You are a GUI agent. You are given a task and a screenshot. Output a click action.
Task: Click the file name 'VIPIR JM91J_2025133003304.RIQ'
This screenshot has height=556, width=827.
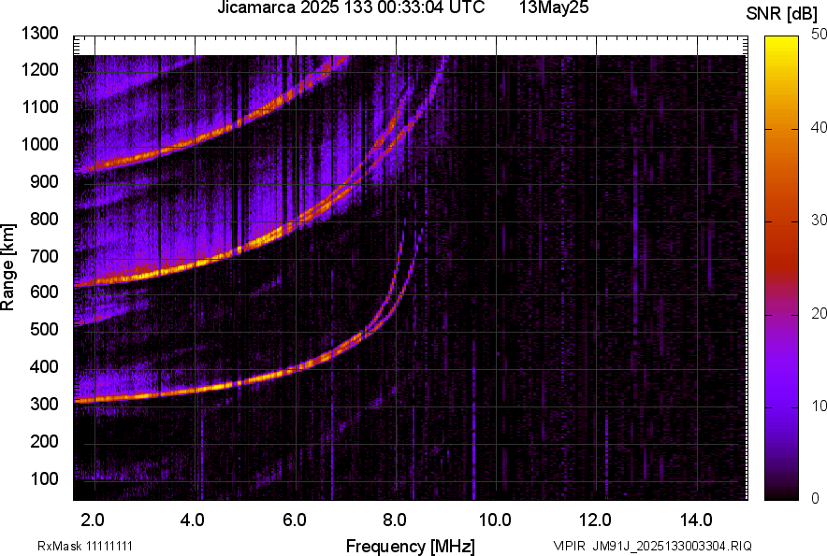coord(652,546)
